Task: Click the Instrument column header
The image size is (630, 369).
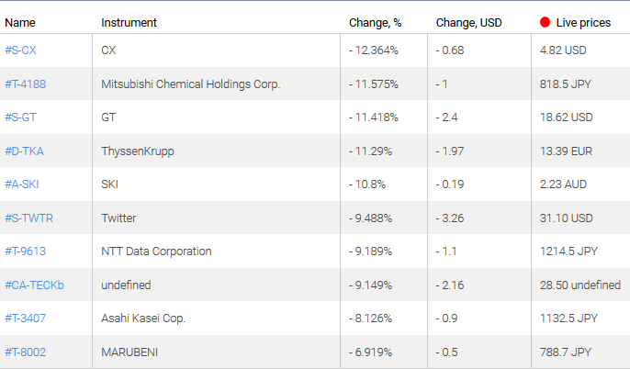Action: (x=129, y=22)
